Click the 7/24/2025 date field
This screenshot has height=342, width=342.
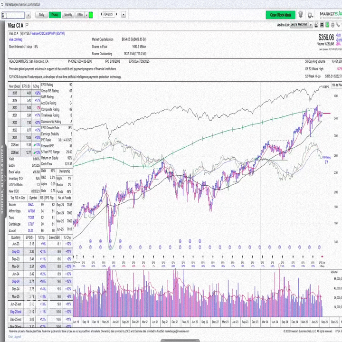[108, 14]
